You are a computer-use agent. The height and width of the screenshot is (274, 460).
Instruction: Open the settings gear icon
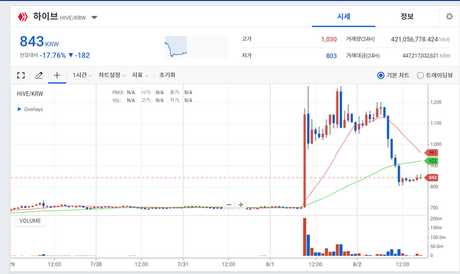(449, 17)
